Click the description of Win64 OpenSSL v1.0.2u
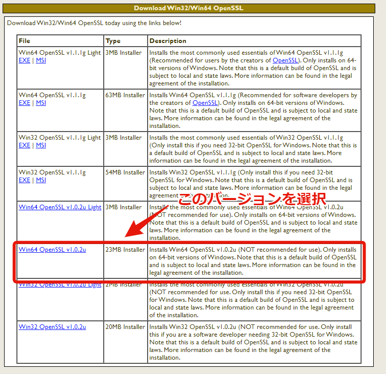386x374 pixels. [253, 261]
